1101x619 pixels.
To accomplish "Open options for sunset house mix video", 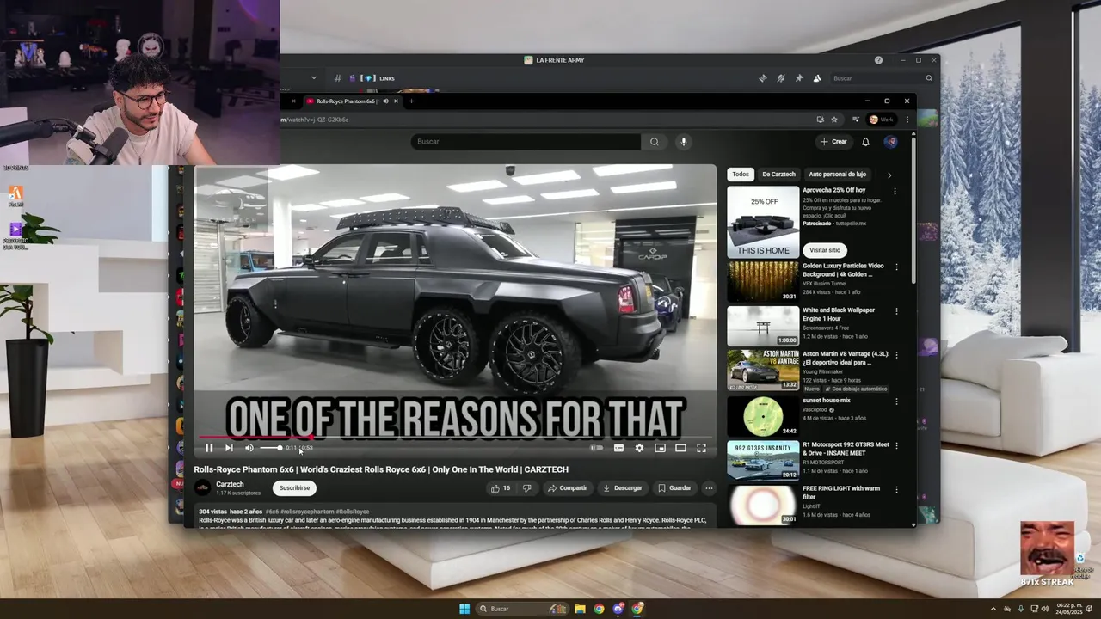I will click(x=895, y=401).
